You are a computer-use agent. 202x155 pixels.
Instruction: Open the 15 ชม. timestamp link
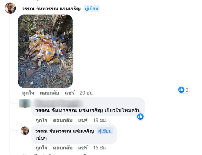[x=100, y=148]
